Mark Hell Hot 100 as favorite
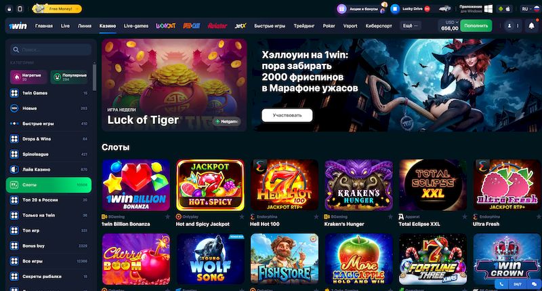The height and width of the screenshot is (291, 542). click(x=316, y=217)
